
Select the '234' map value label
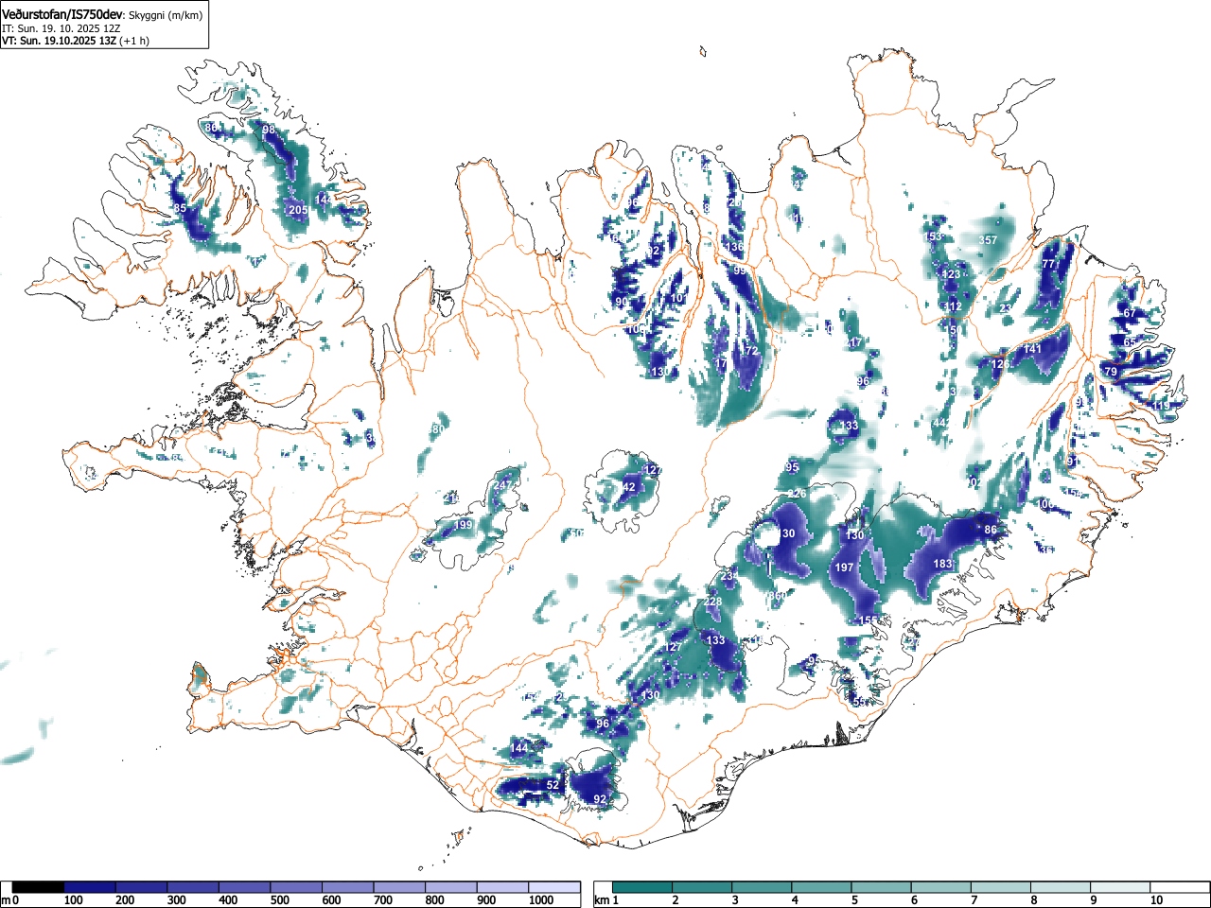(x=729, y=577)
